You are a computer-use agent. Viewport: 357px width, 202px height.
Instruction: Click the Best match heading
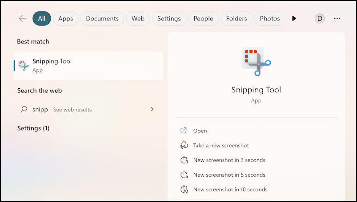click(33, 41)
